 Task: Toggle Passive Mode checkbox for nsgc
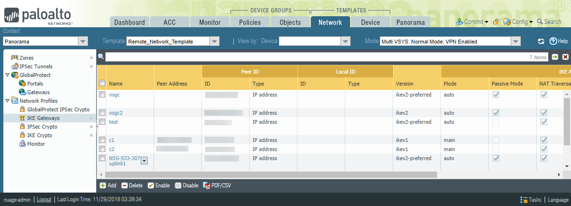(496, 95)
